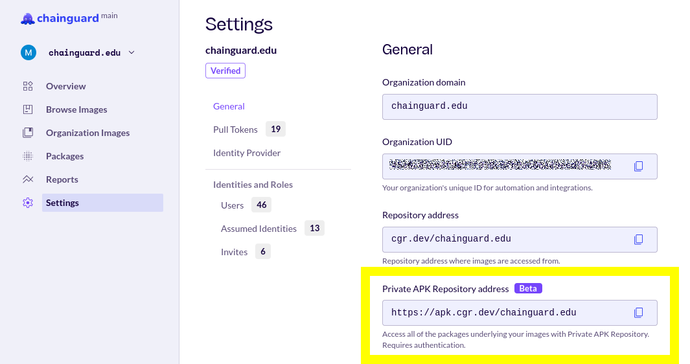Click the Settings gear icon
The width and height of the screenshot is (690, 364).
tap(28, 203)
